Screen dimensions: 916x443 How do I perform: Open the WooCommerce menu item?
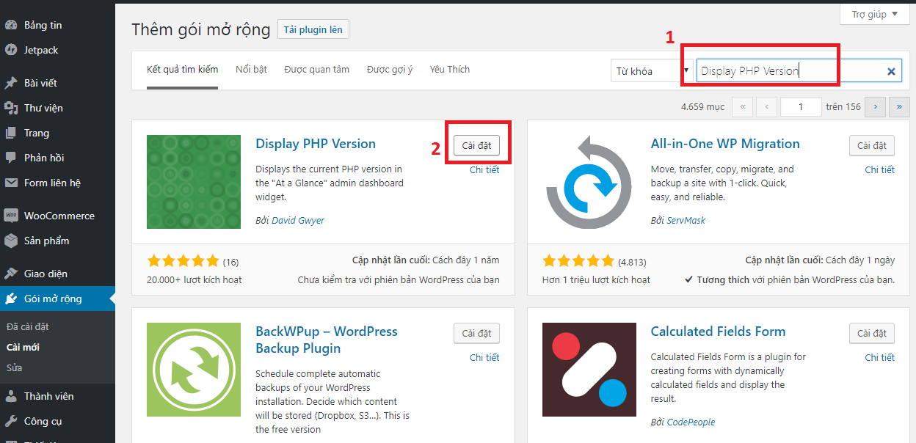pos(57,216)
